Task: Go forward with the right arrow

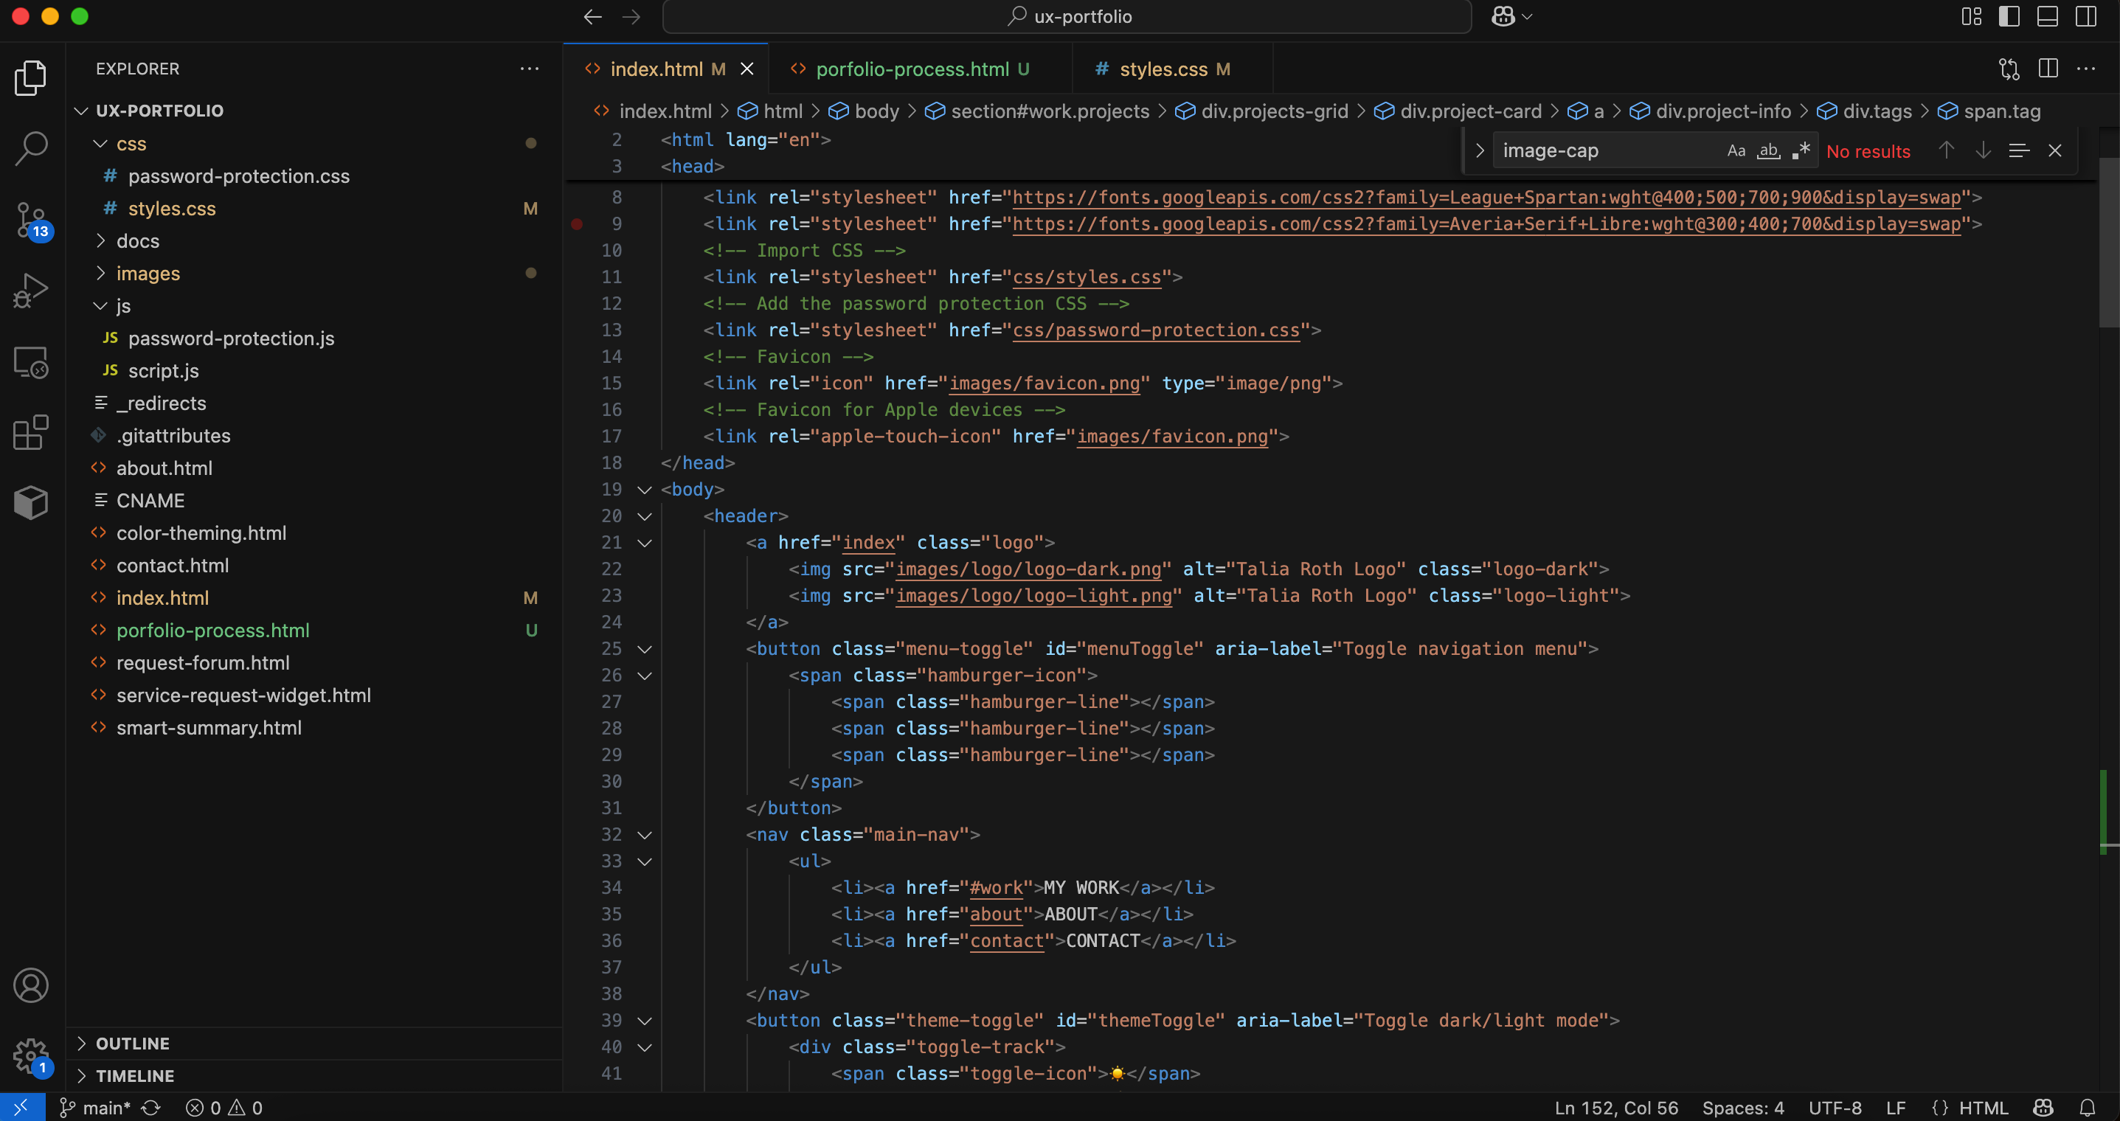Action: [x=631, y=16]
